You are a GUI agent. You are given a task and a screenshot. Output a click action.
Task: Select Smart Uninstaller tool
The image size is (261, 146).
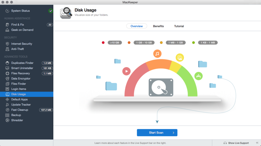(x=22, y=68)
